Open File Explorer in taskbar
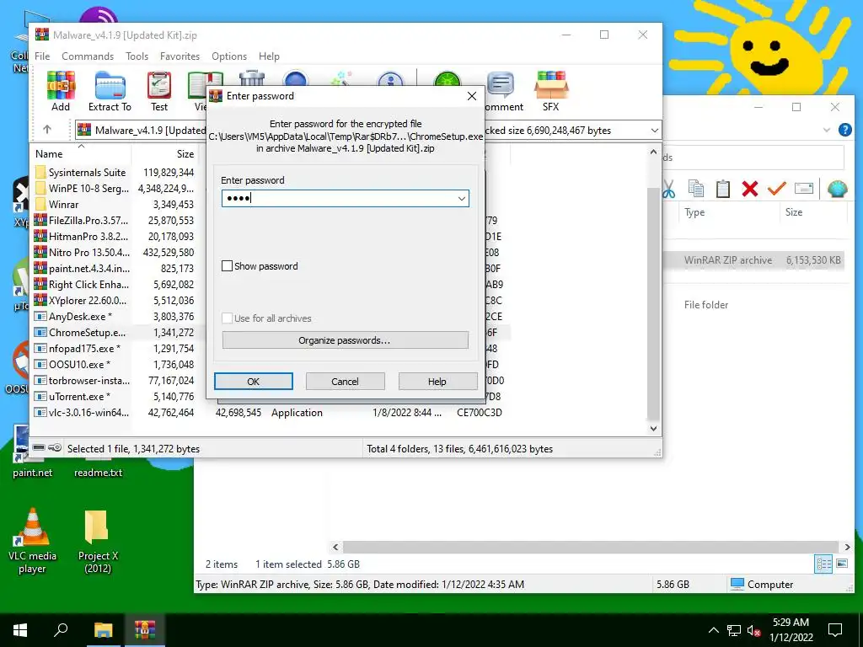This screenshot has height=647, width=863. click(103, 629)
